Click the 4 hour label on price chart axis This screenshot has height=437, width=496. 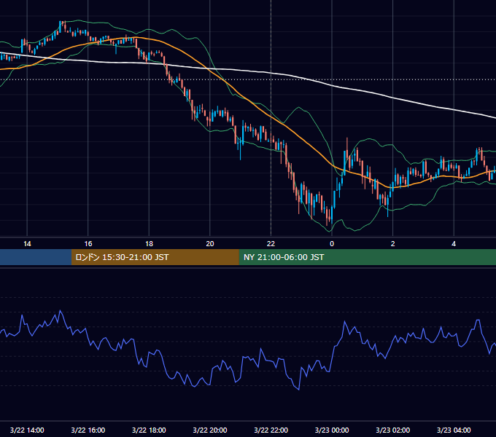click(x=454, y=244)
